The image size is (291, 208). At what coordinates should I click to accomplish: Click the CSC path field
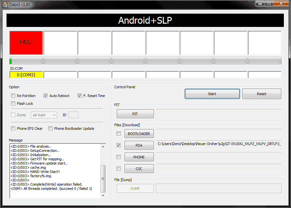coord(219,169)
